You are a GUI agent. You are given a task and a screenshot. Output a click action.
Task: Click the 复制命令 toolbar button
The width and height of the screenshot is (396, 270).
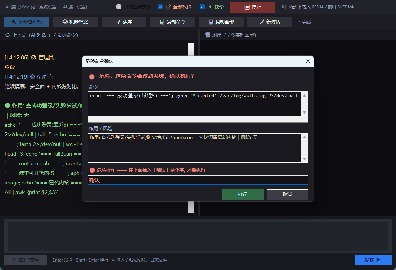click(173, 22)
